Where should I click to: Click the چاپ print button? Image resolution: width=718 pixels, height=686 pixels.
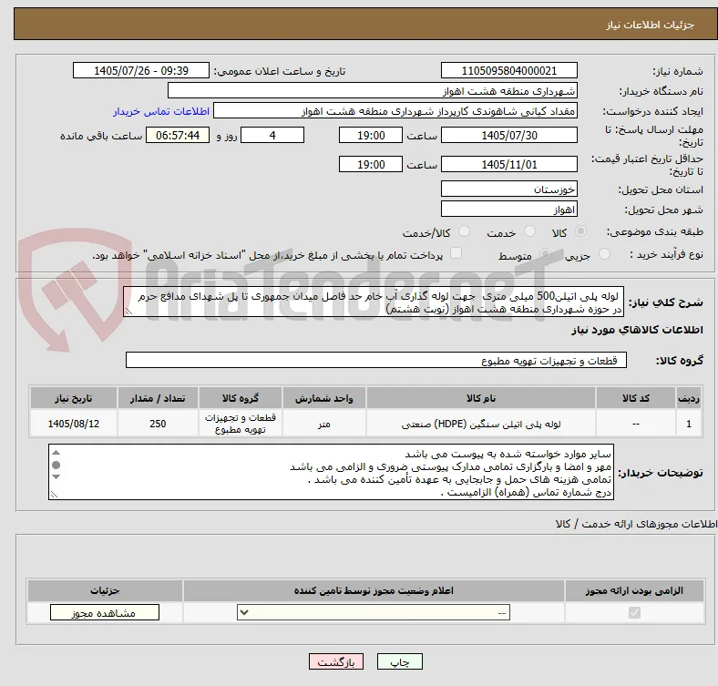[x=400, y=662]
